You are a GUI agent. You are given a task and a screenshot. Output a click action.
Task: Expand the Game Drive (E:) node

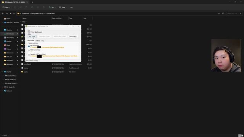point(3,83)
